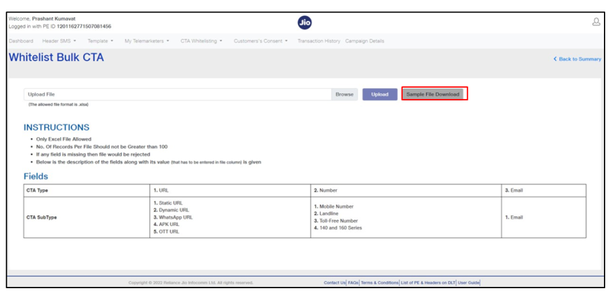Click 'OTT URL' subtype text
The height and width of the screenshot is (291, 612).
[169, 231]
